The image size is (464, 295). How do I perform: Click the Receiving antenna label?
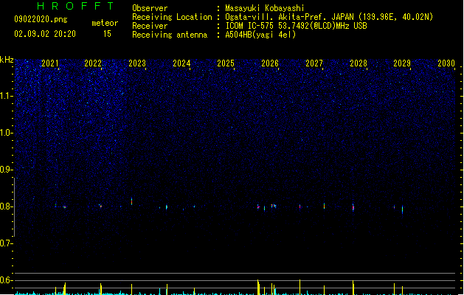[170, 35]
